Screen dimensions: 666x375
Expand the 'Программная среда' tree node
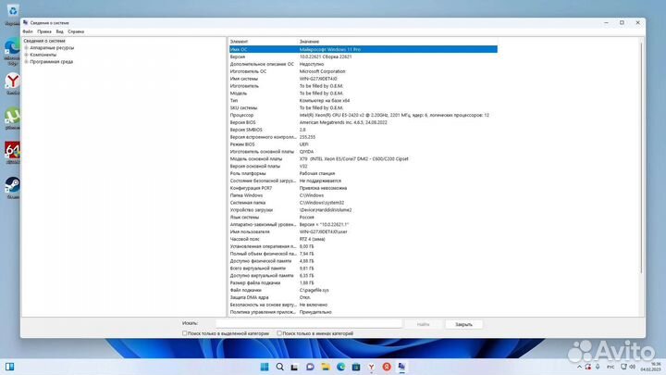click(26, 62)
